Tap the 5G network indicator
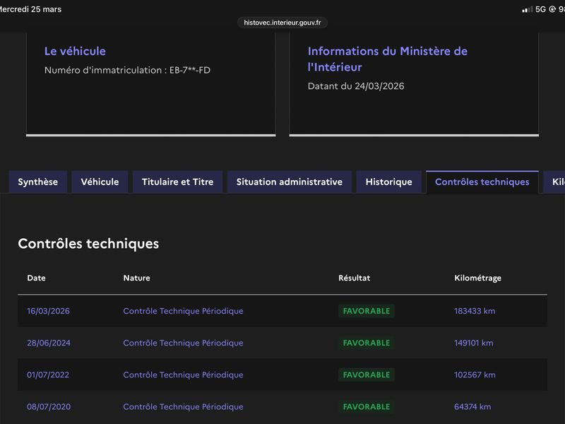 (x=540, y=9)
